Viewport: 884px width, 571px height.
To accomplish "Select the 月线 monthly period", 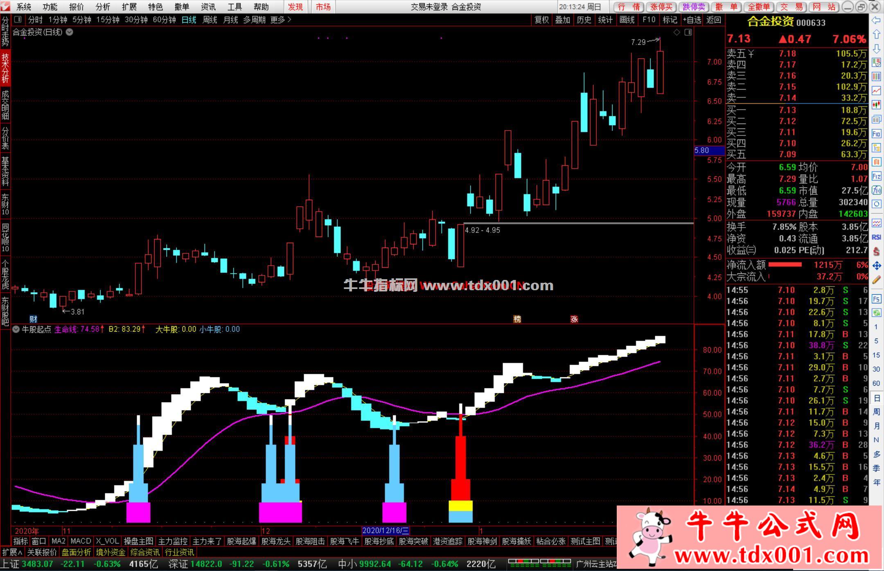I will (230, 20).
